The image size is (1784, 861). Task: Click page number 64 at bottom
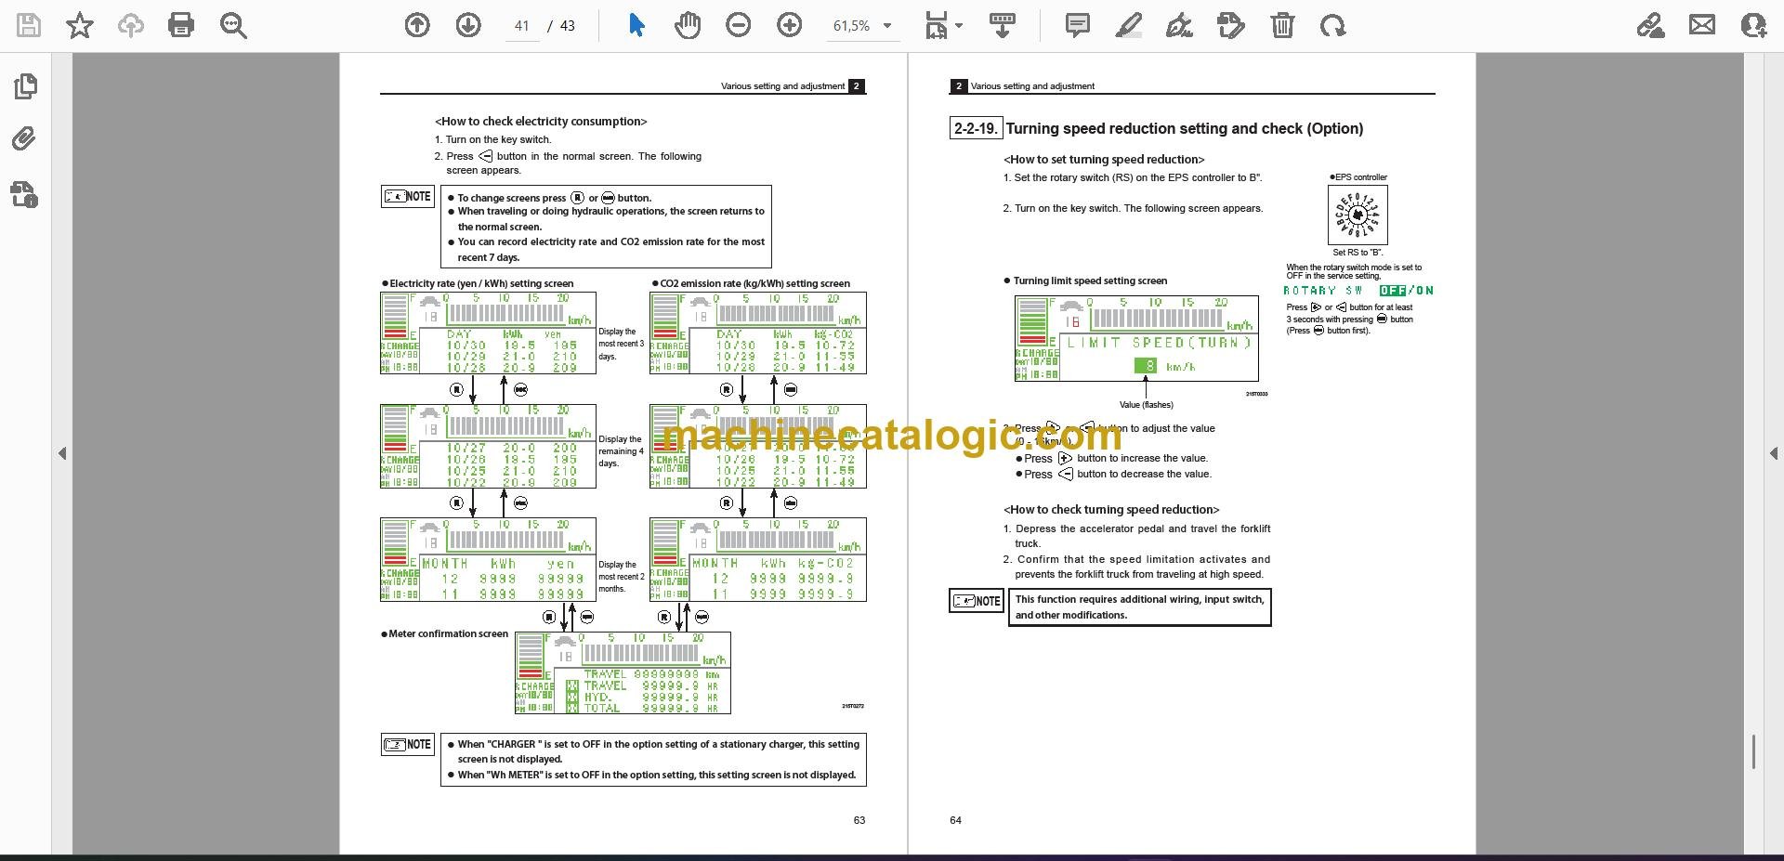pyautogui.click(x=955, y=820)
